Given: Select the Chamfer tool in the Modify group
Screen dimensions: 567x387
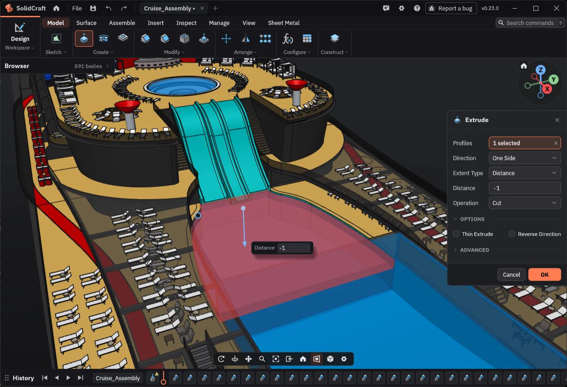Looking at the screenshot, I should click(165, 39).
